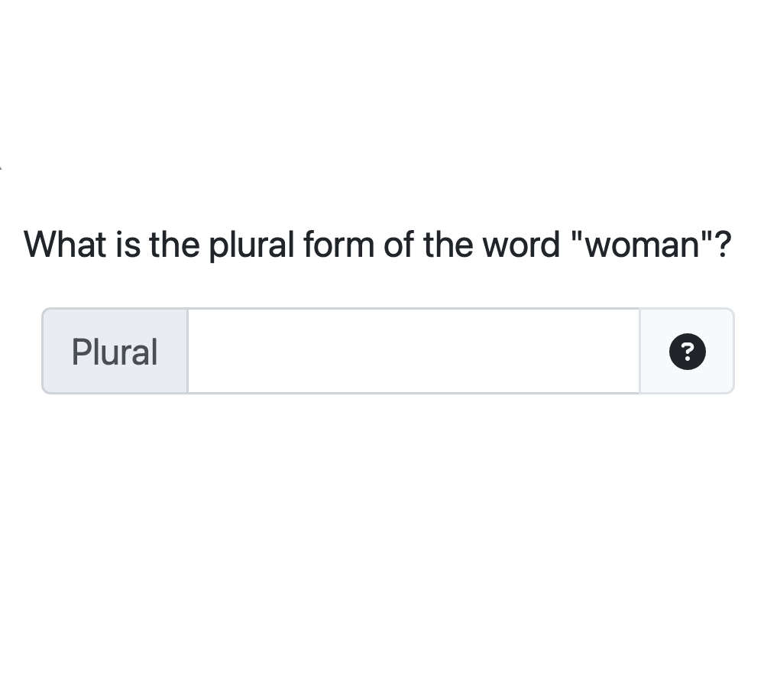This screenshot has height=688, width=764.
Task: Place cursor in the plural answer box
Action: (x=413, y=352)
